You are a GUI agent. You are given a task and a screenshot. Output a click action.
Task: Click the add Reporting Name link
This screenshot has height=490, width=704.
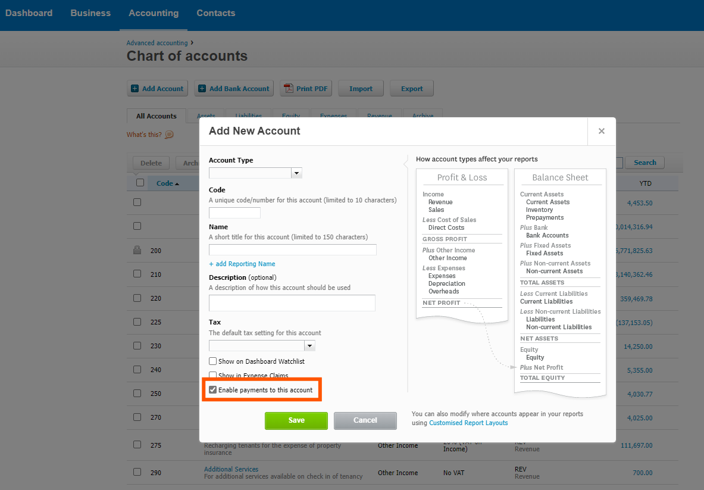242,264
